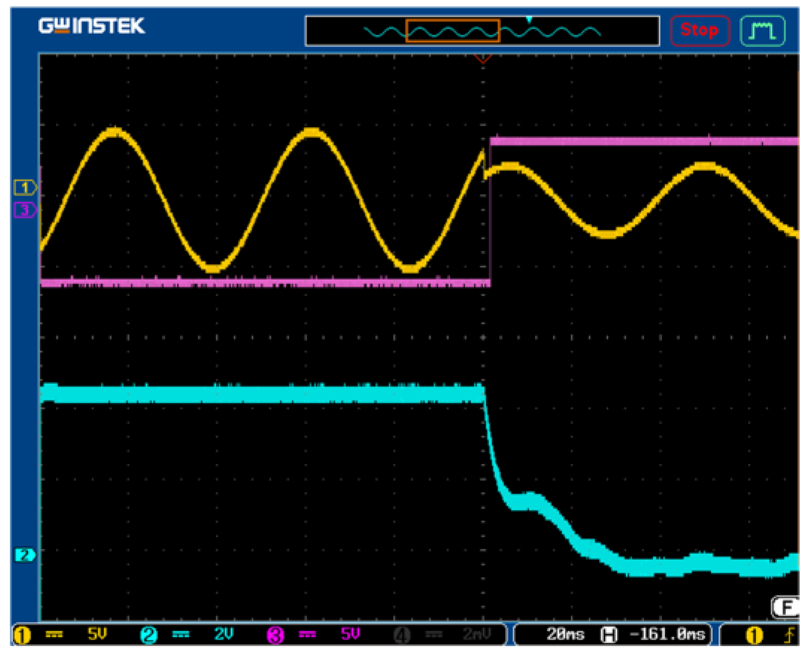
Task: Click the rising edge trigger slope icon
Action: [789, 635]
